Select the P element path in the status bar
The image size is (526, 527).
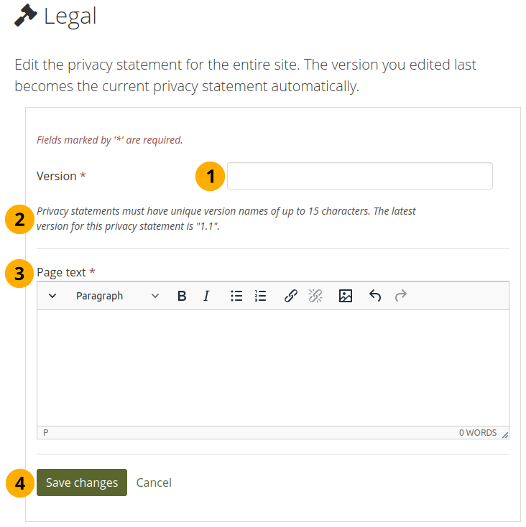click(46, 433)
